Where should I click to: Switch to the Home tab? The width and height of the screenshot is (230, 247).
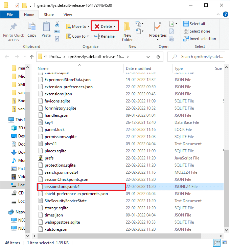(29, 15)
